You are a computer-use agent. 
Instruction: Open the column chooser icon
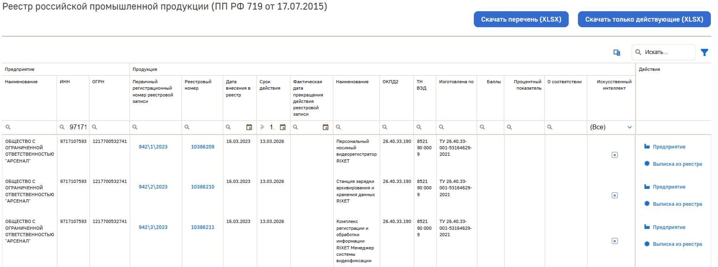point(617,52)
